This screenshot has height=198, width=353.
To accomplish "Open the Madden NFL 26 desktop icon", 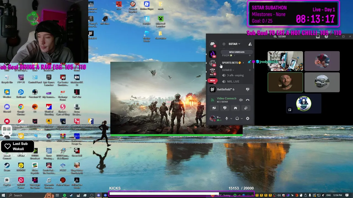I will tap(77, 80).
